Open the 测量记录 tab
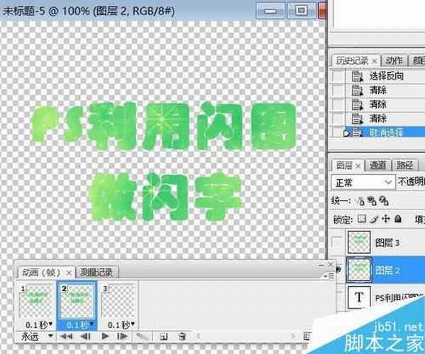425x354 pixels. pos(99,272)
